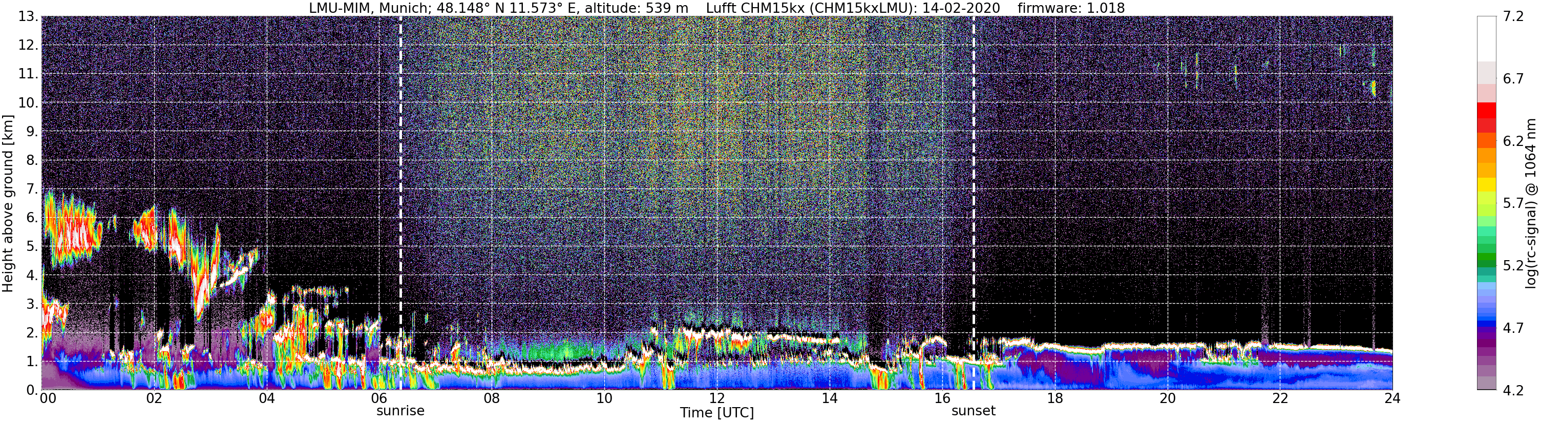Click the 'firmware: 1.018' text in title
The image size is (1541, 423).
[1071, 8]
